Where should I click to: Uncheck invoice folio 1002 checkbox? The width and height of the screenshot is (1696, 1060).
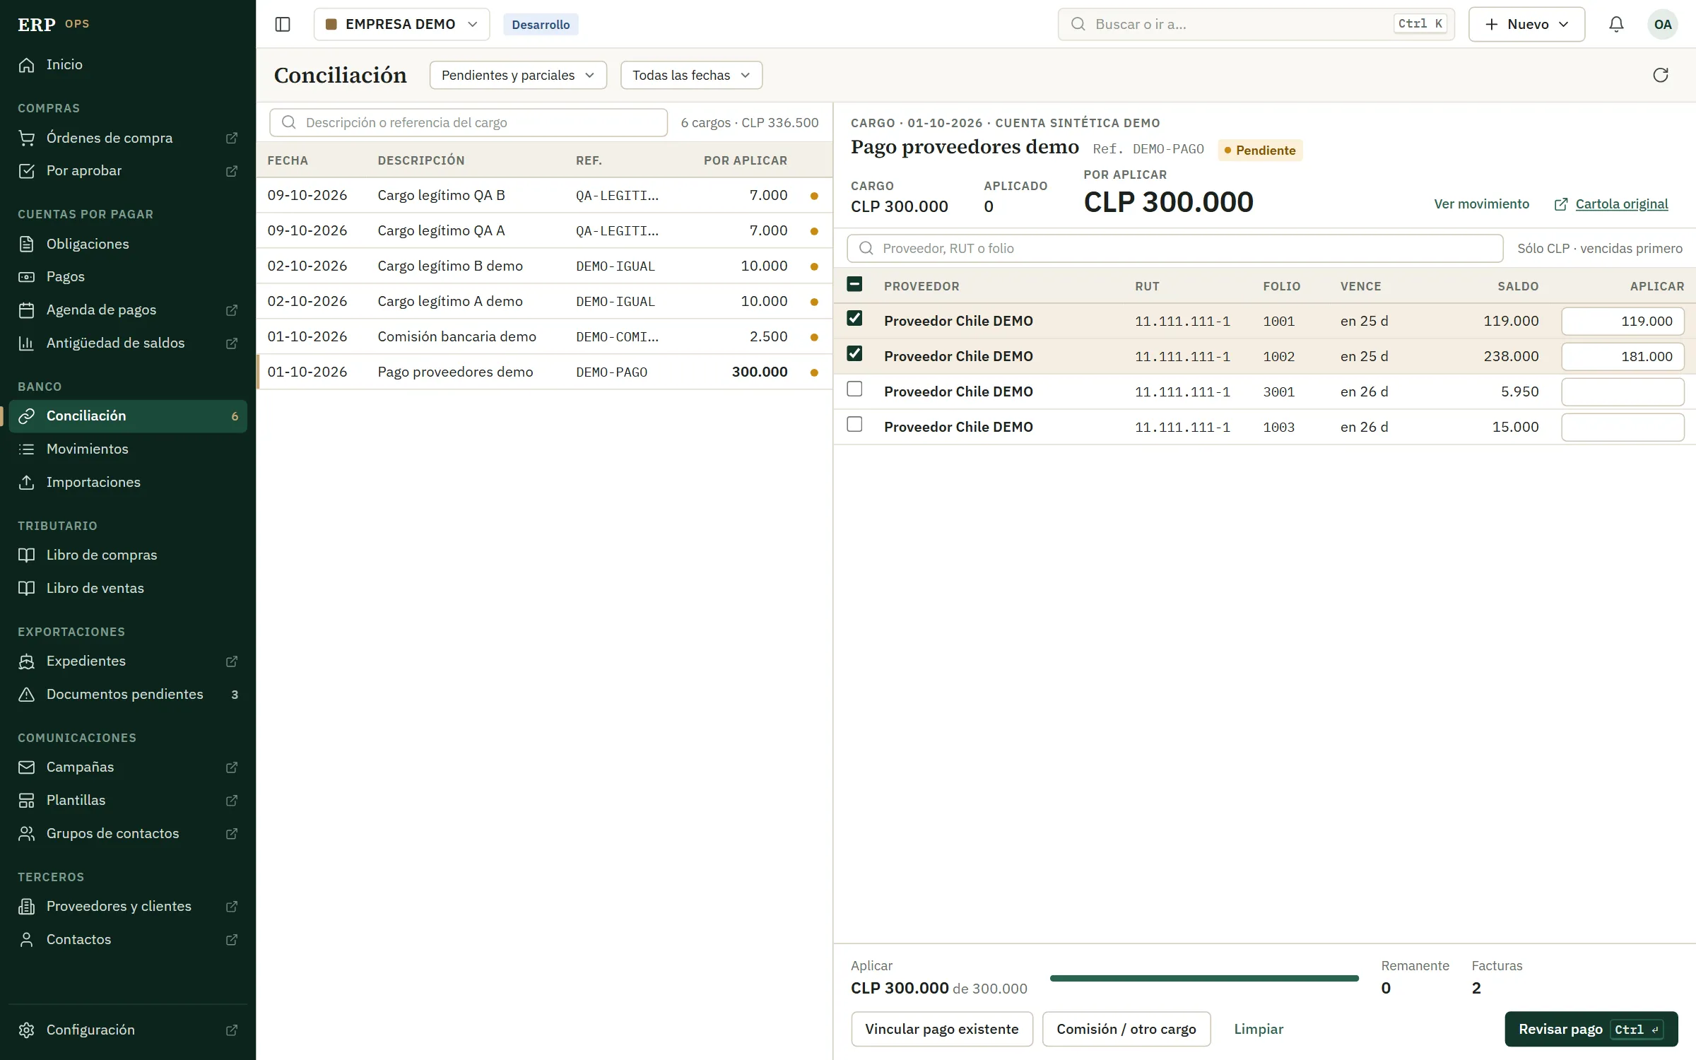(x=854, y=353)
